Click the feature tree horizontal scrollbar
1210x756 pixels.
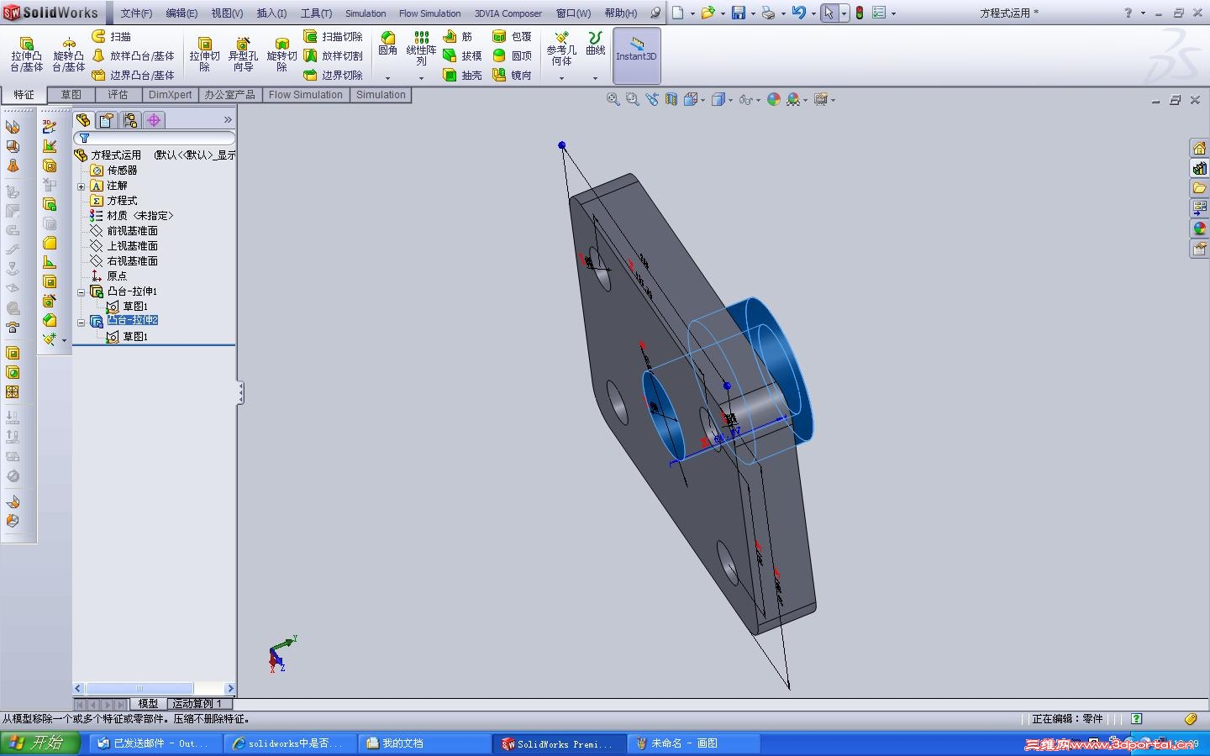click(155, 689)
